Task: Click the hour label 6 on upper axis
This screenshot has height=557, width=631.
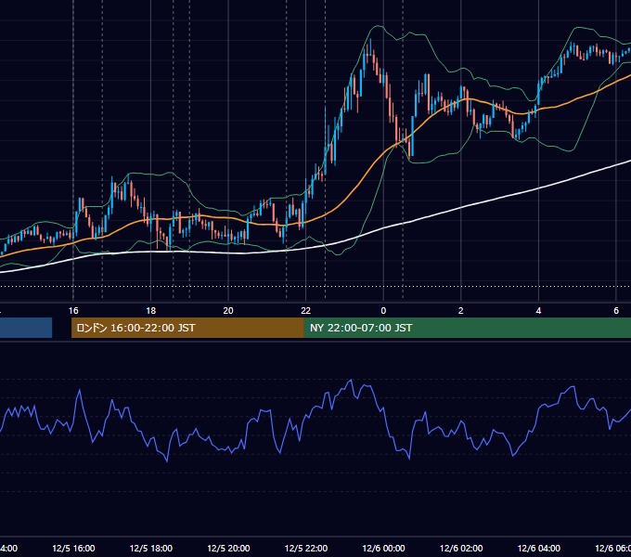Action: (616, 311)
